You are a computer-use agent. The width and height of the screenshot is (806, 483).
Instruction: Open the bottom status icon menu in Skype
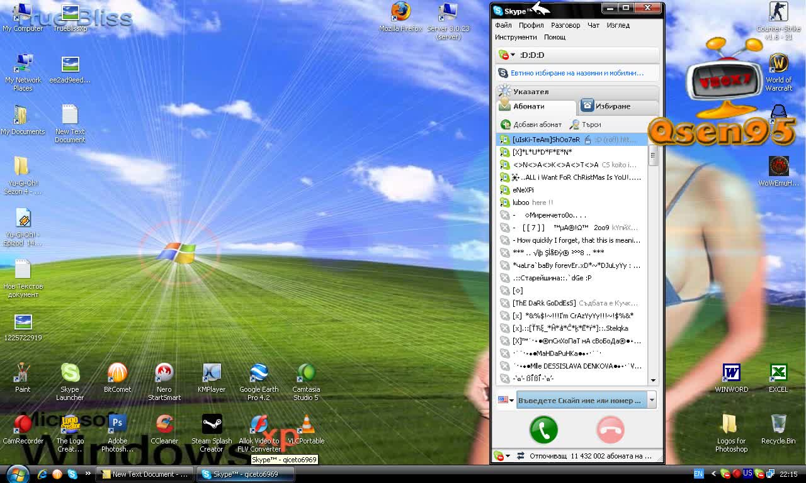(x=501, y=456)
